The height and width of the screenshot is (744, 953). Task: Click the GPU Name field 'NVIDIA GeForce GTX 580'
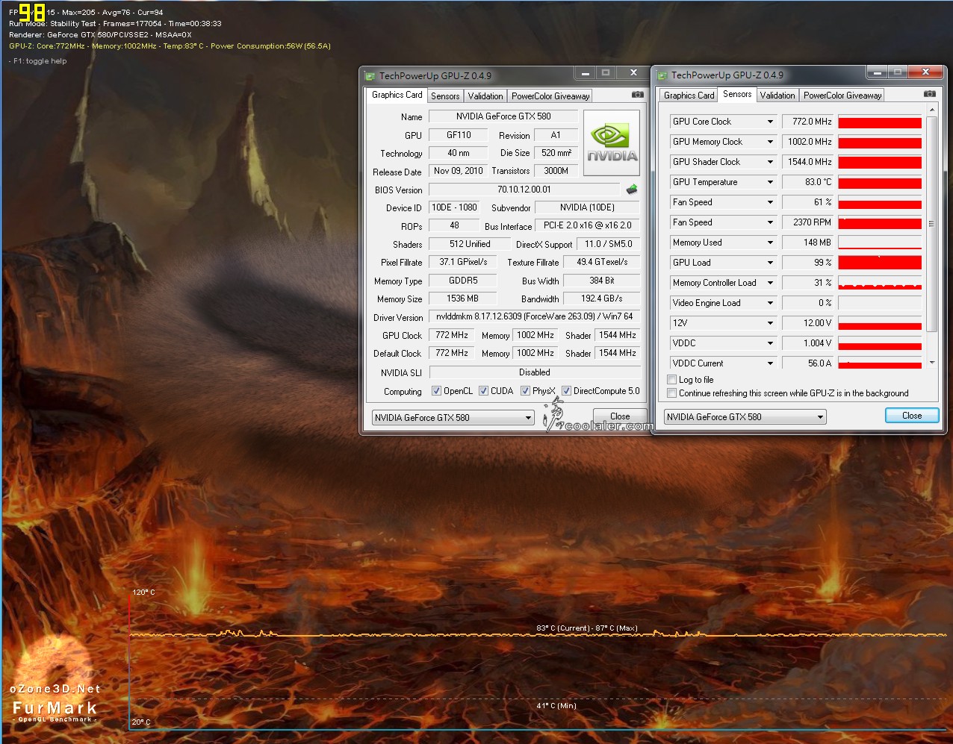point(503,116)
